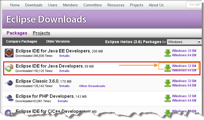The height and width of the screenshot is (120, 204).
Task: Open the Users menu item
Action: [x=52, y=5]
